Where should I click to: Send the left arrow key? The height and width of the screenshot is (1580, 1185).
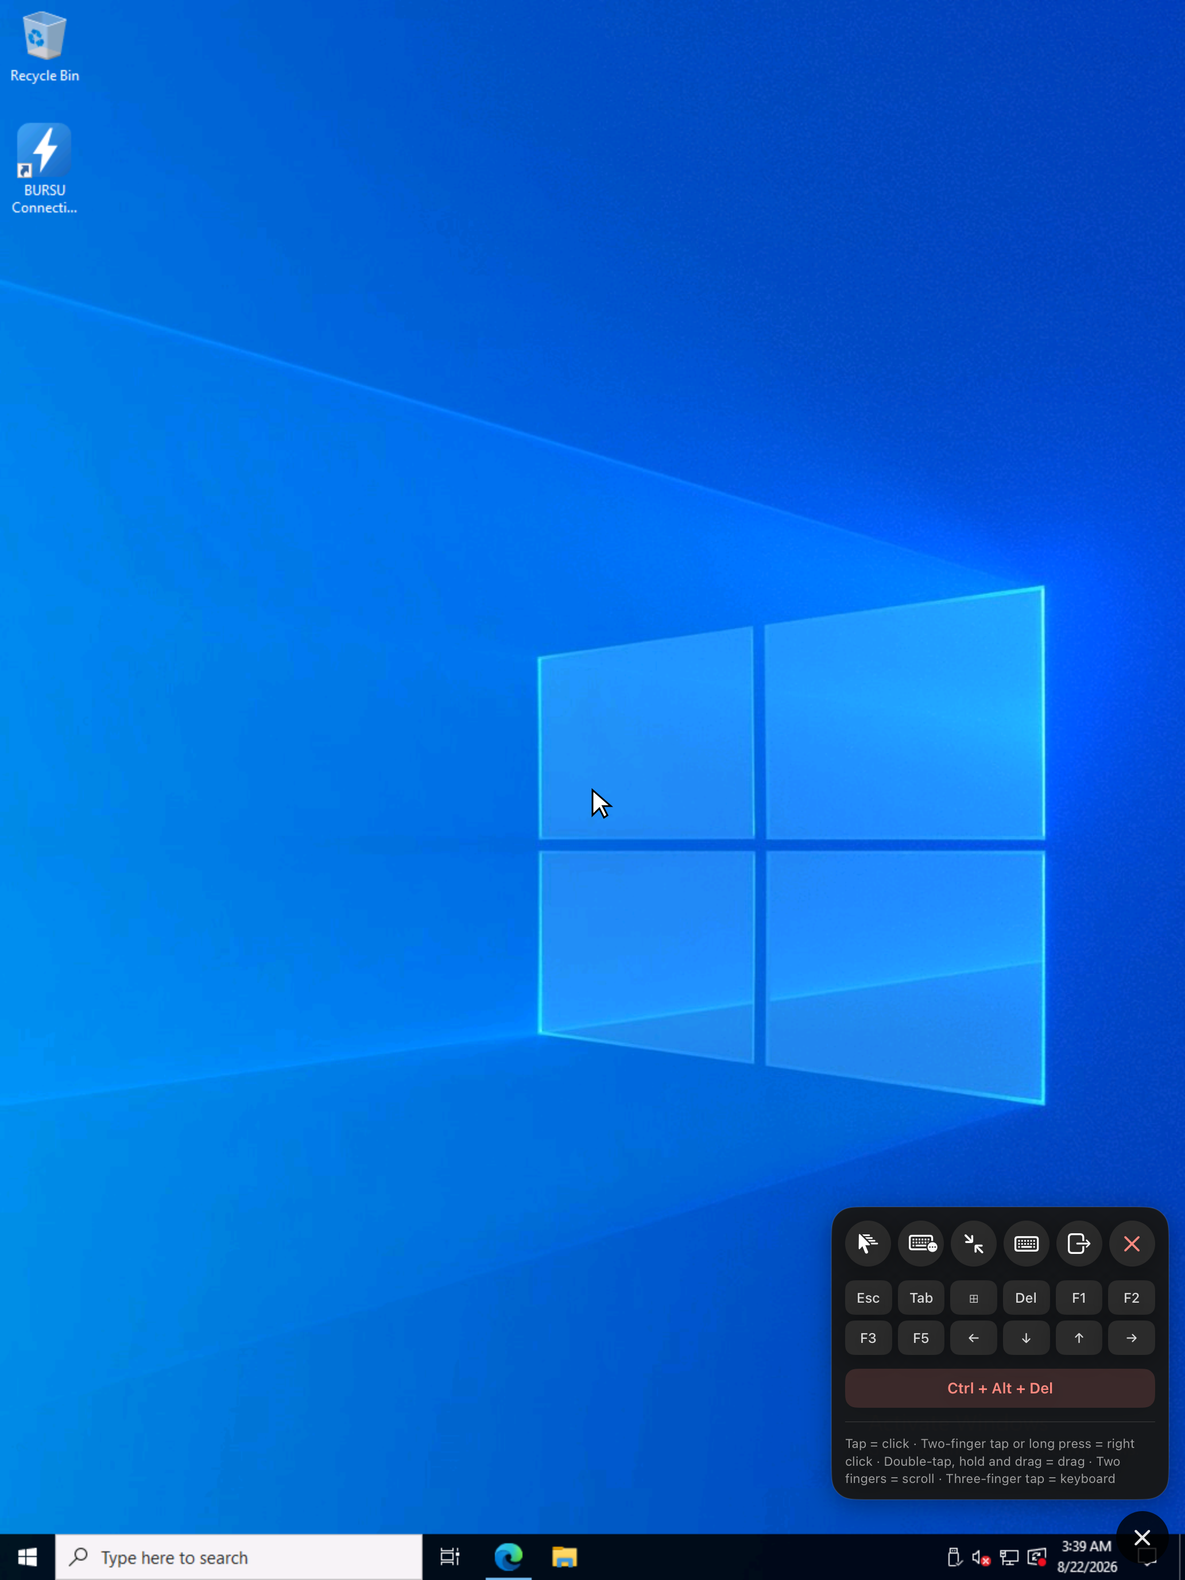point(974,1338)
